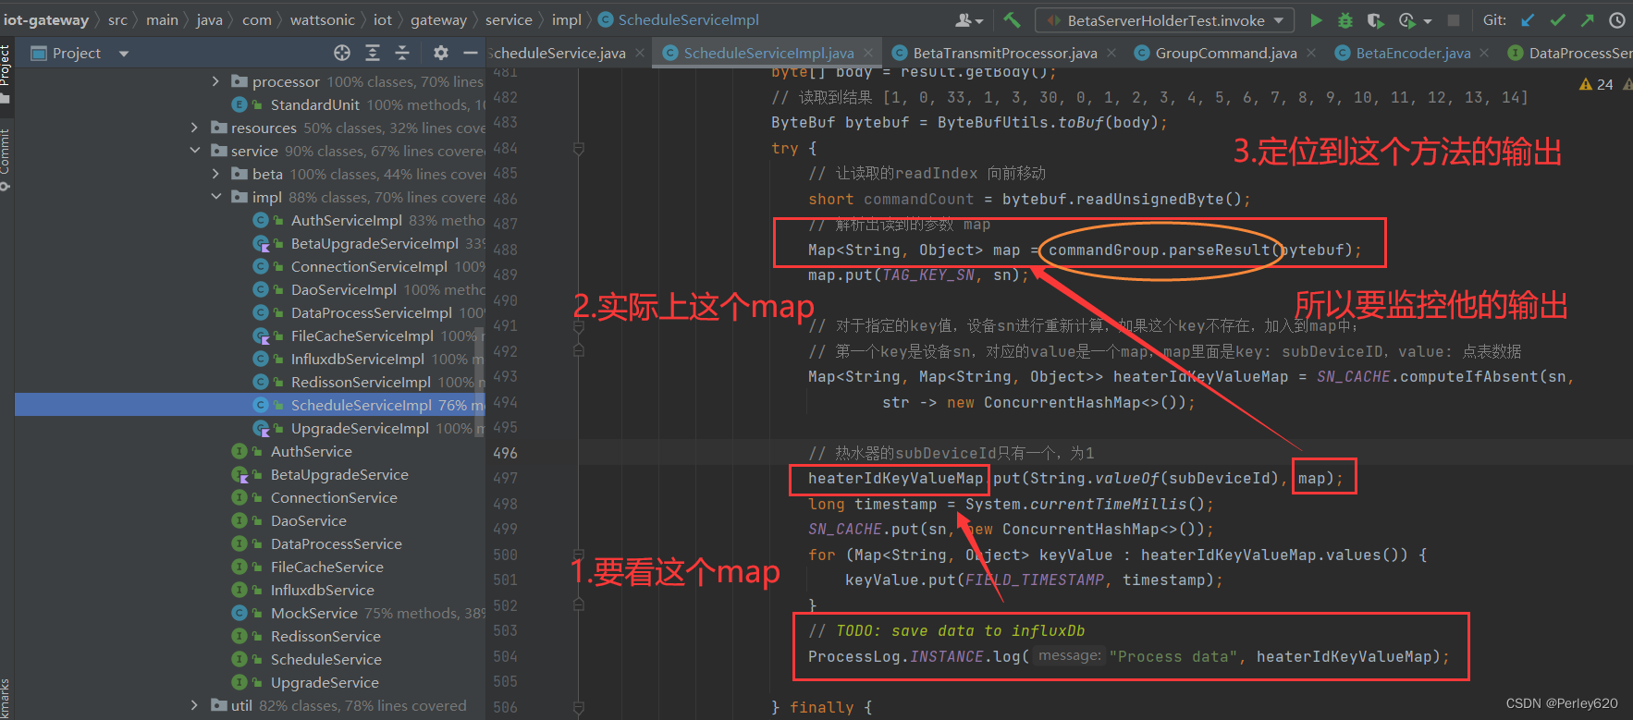Commit changes with green Git checkmark
The image size is (1633, 720).
click(x=1558, y=19)
